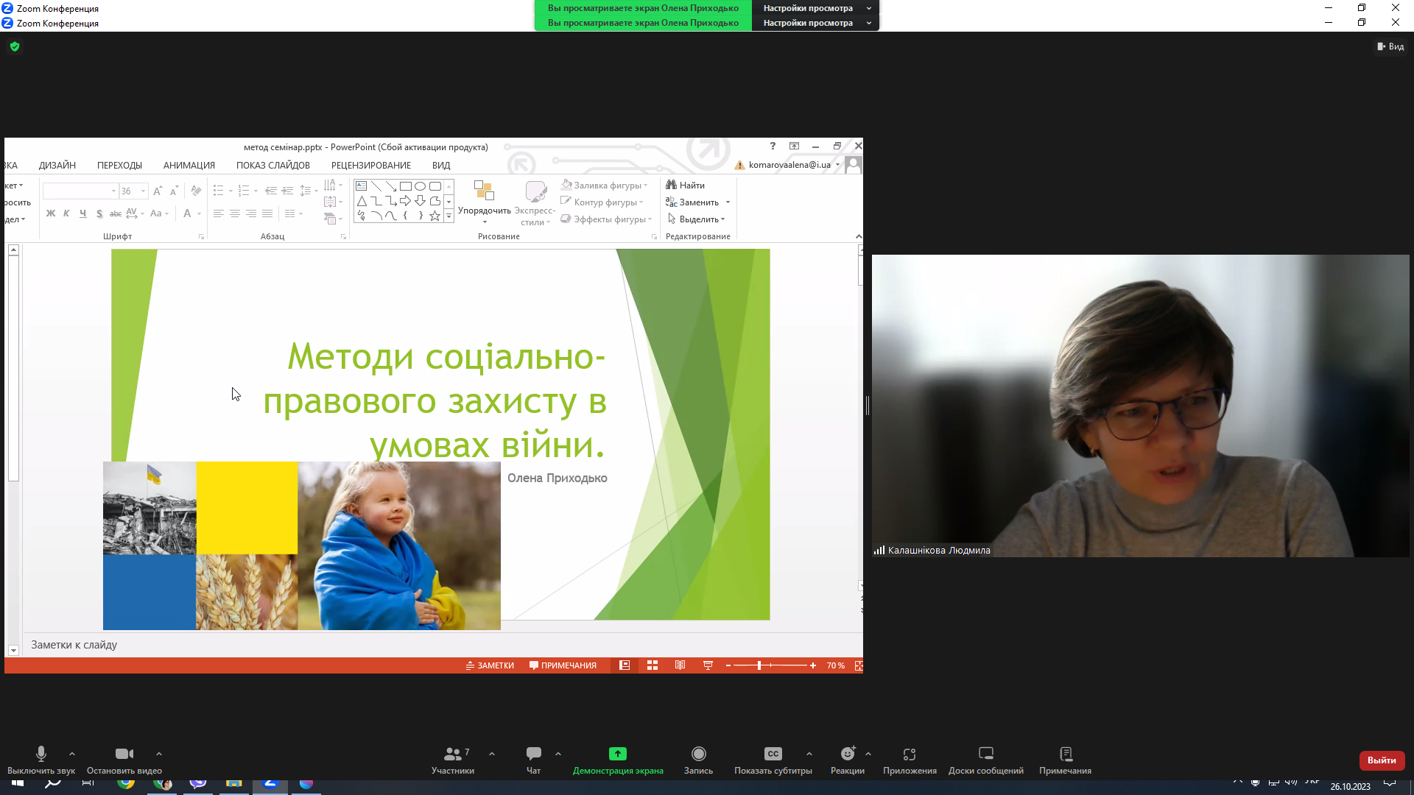Click the increase font size icon
The height and width of the screenshot is (795, 1414).
(158, 191)
